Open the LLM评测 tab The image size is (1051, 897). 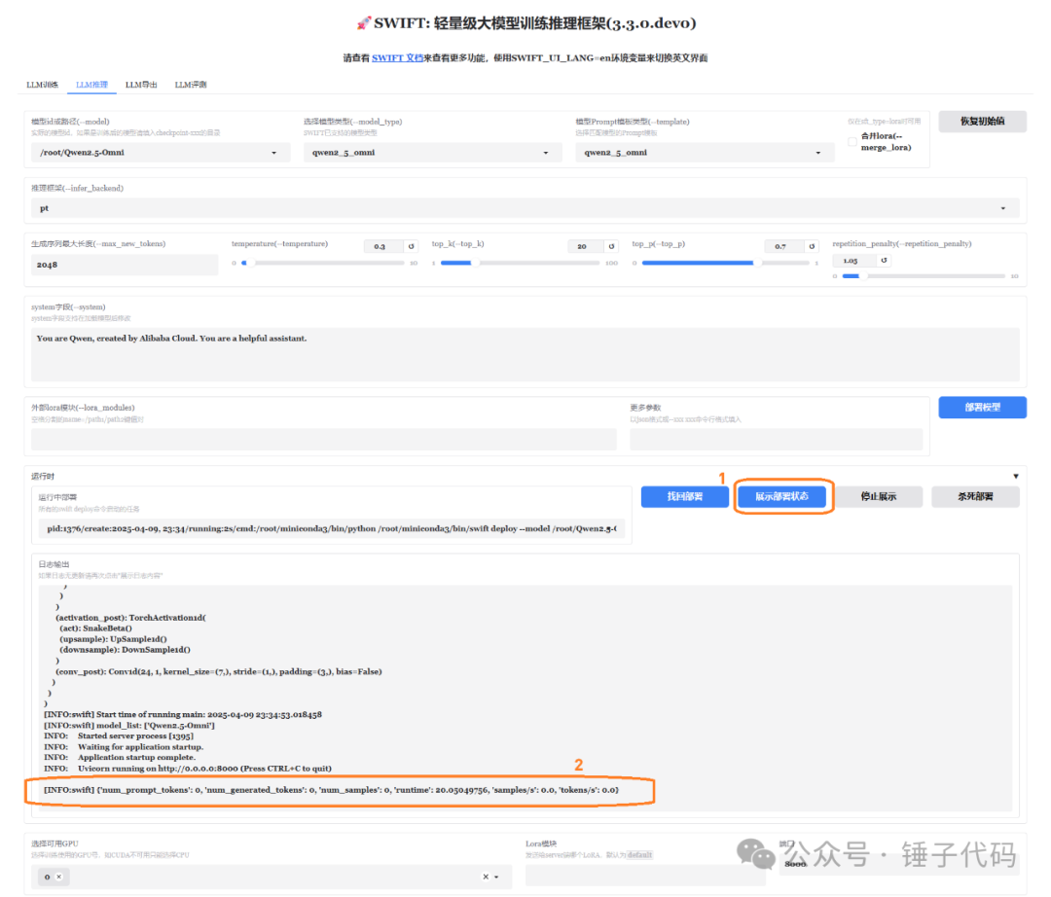coord(191,85)
